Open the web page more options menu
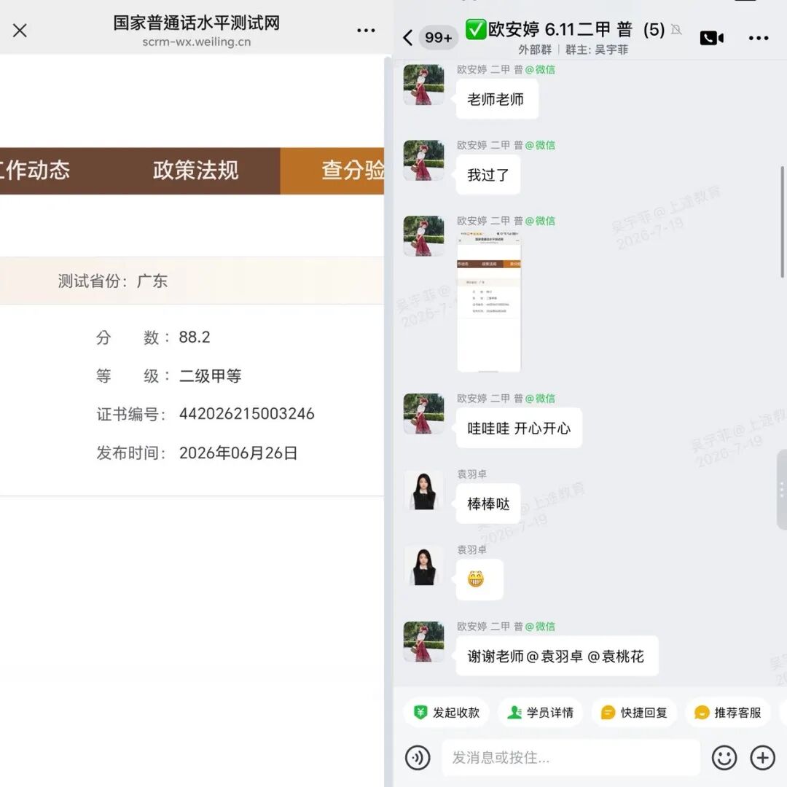 click(366, 31)
